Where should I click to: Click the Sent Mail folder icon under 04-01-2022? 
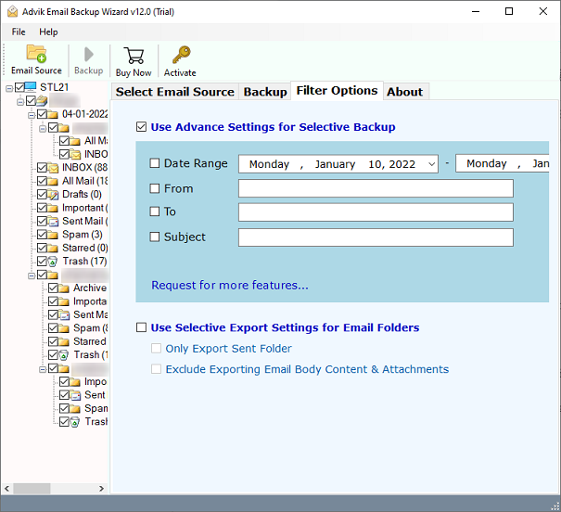53,221
